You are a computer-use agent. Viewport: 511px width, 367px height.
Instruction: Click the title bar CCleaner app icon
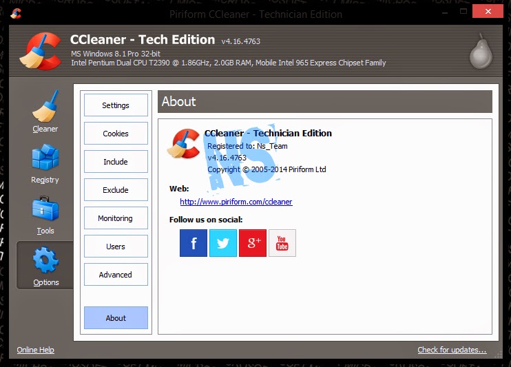[16, 13]
